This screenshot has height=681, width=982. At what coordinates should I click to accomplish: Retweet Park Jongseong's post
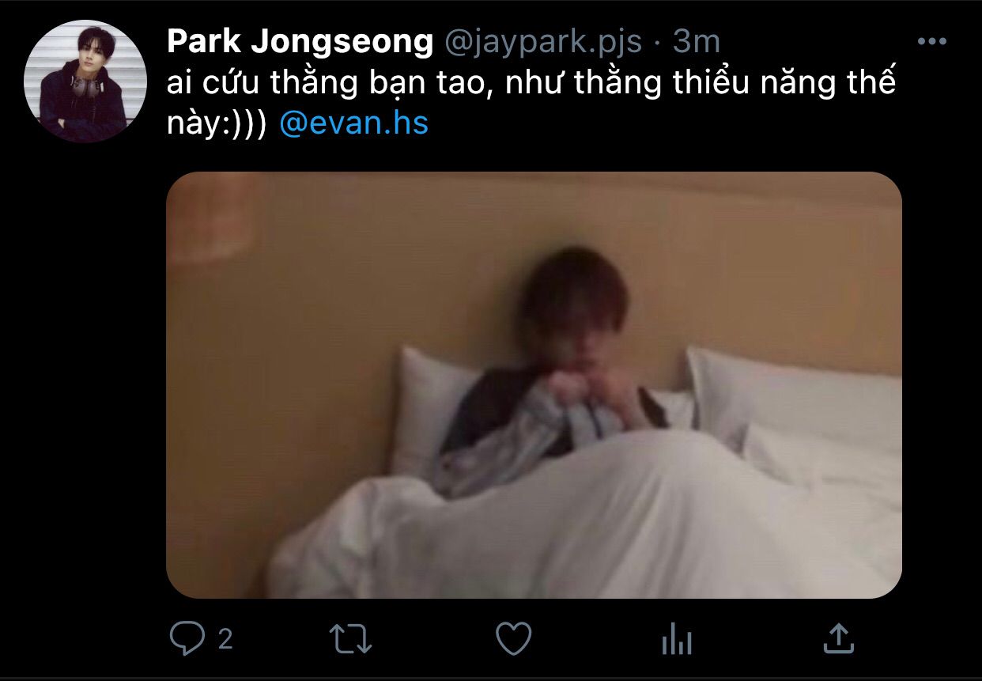350,639
